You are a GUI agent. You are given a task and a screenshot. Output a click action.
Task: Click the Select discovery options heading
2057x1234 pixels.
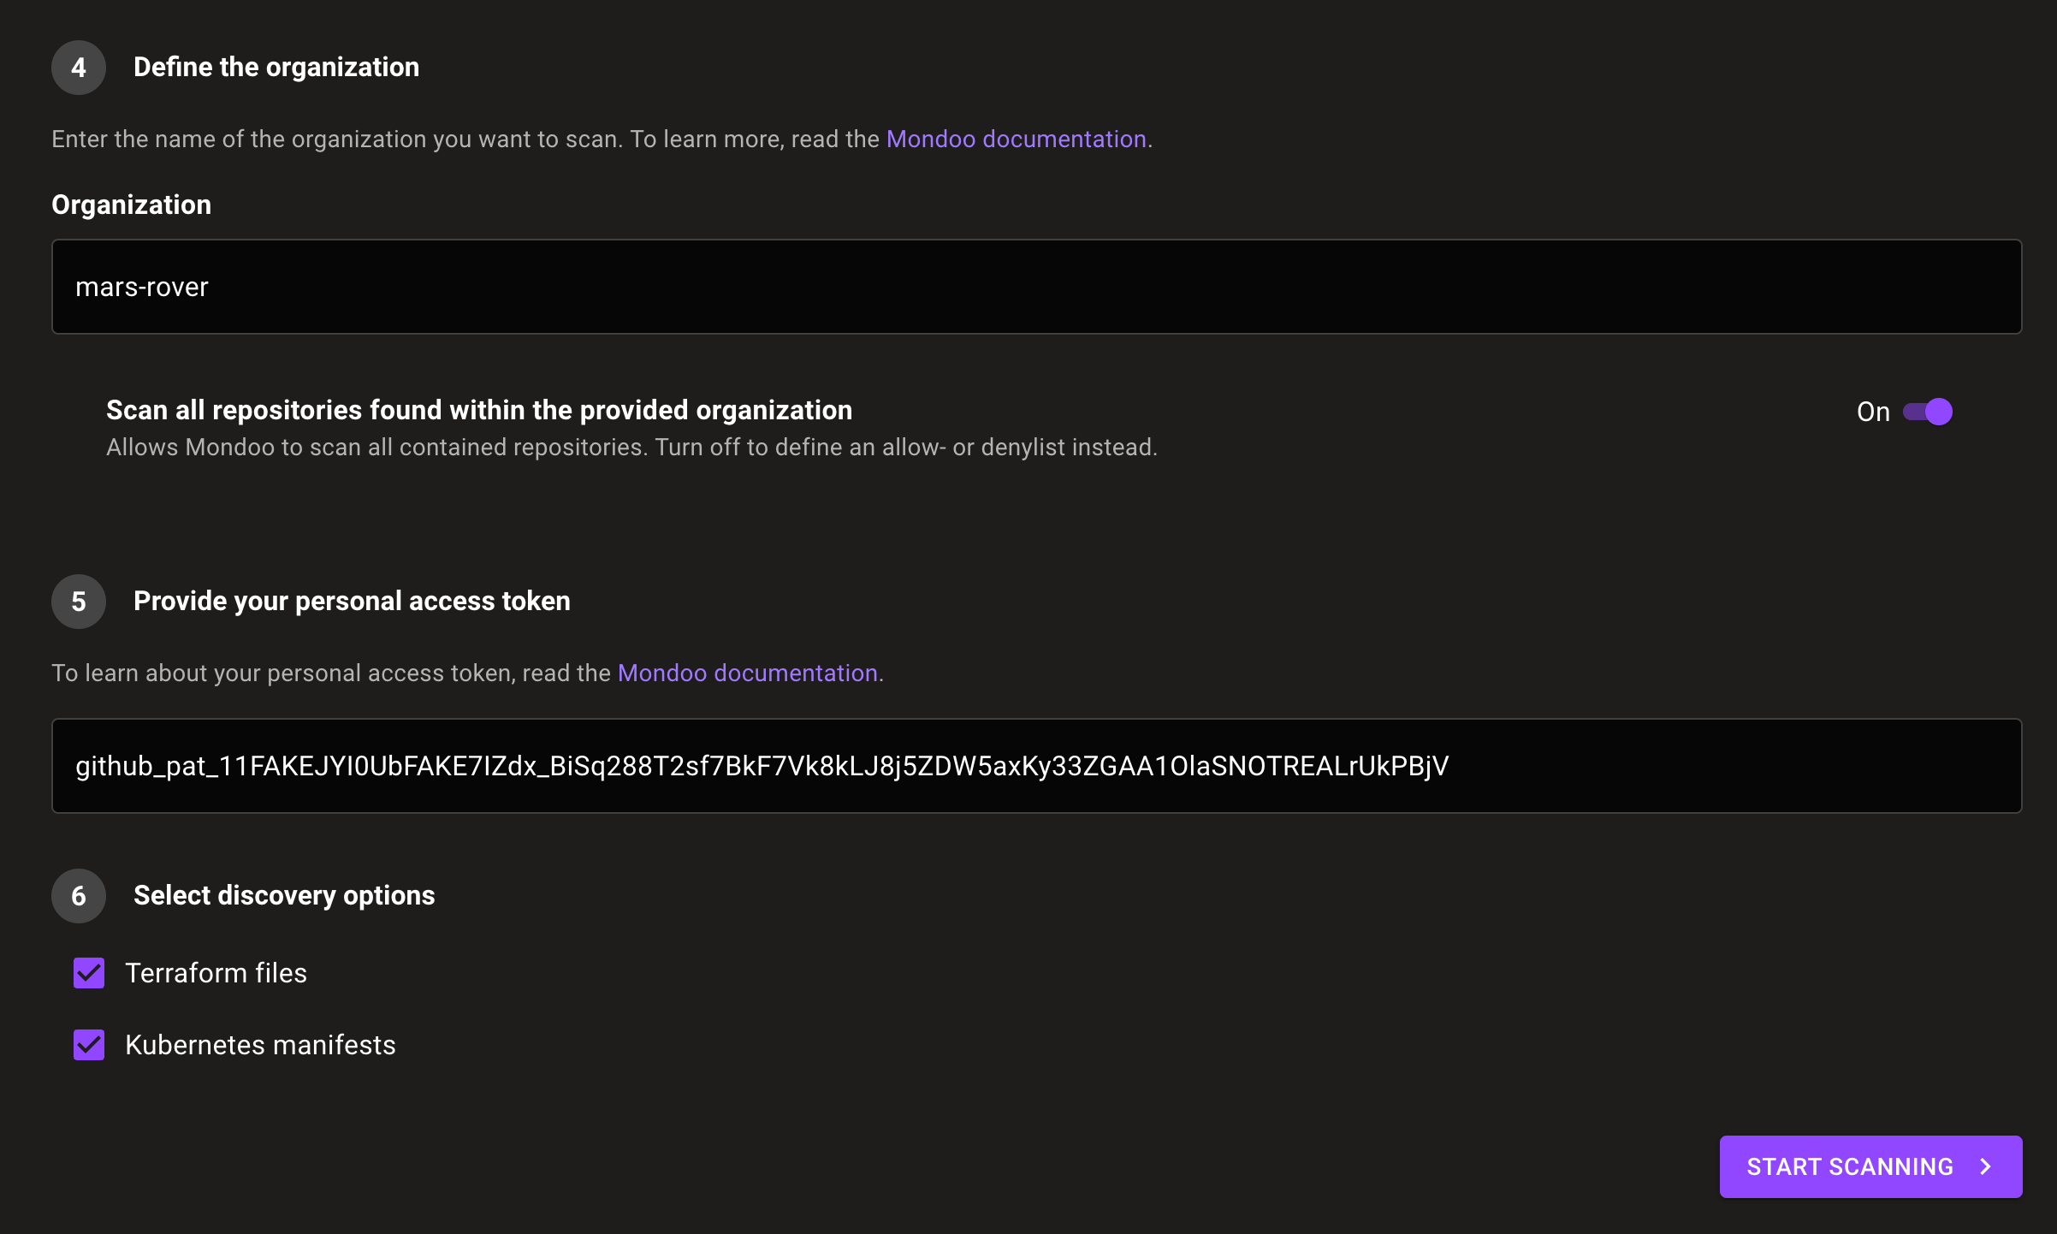coord(283,895)
